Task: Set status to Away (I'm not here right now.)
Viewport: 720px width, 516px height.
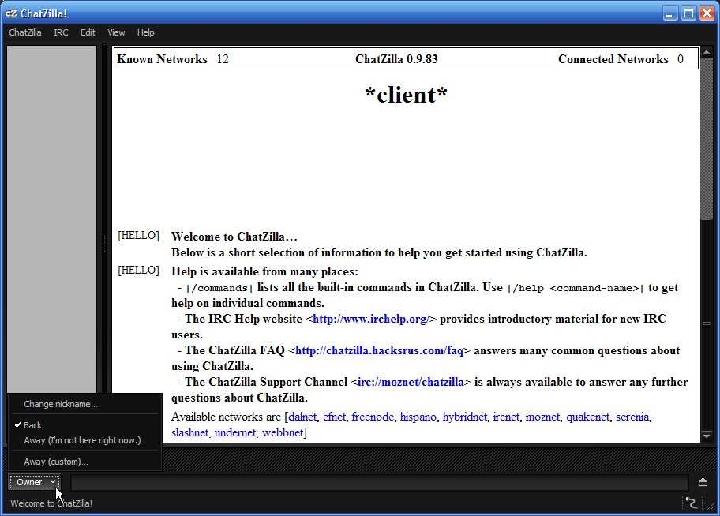Action: point(85,440)
